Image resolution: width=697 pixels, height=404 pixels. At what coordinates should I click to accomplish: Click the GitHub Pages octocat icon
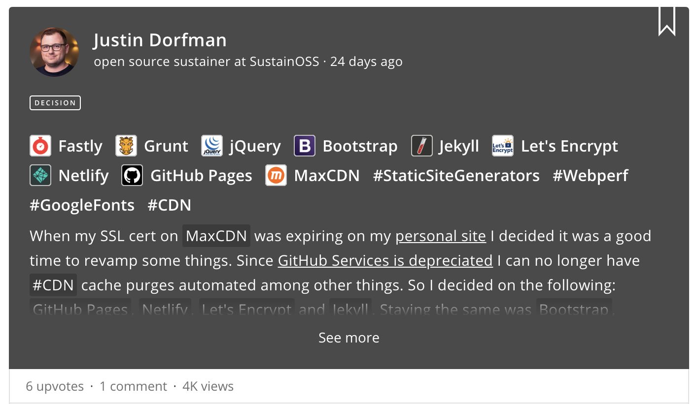coord(132,176)
